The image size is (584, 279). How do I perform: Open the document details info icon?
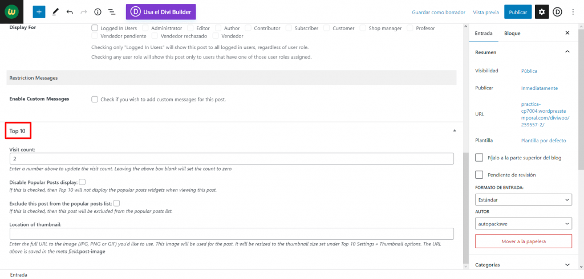(x=98, y=12)
